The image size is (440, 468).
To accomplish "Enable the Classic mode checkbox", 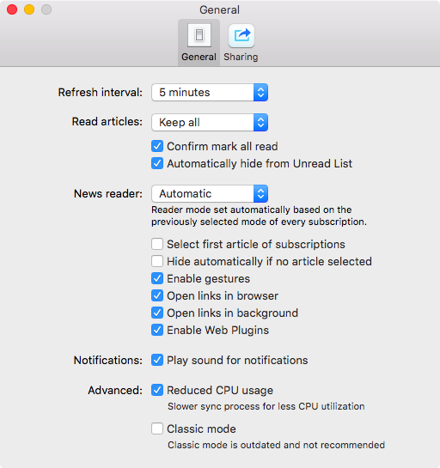I will [157, 428].
